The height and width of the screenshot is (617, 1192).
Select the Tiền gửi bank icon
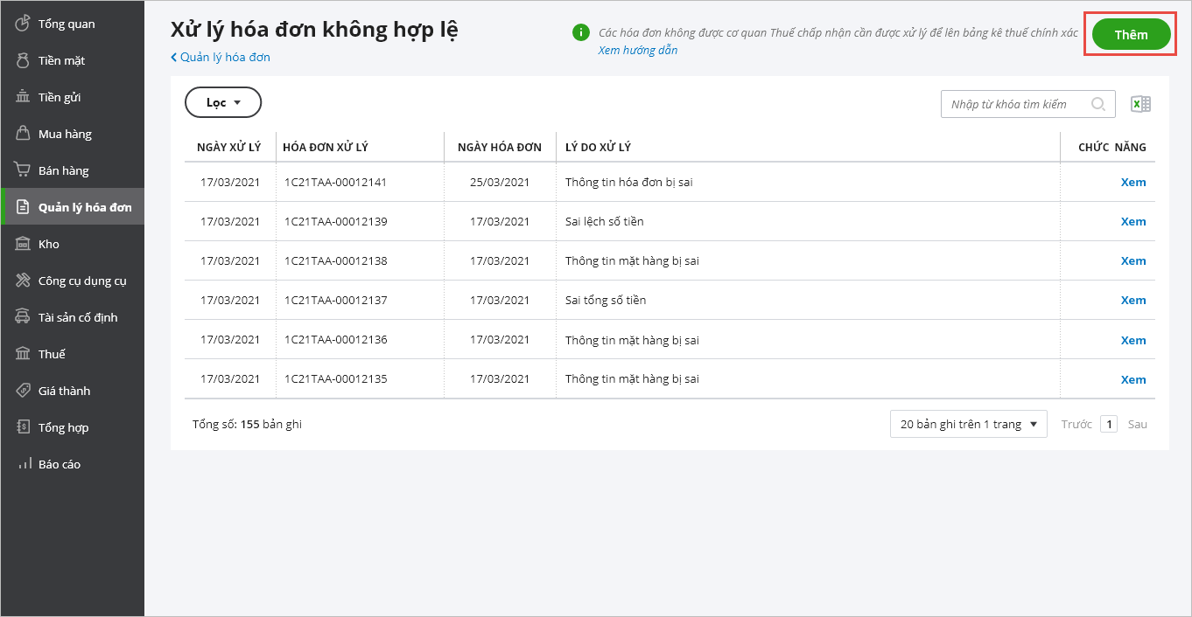23,96
